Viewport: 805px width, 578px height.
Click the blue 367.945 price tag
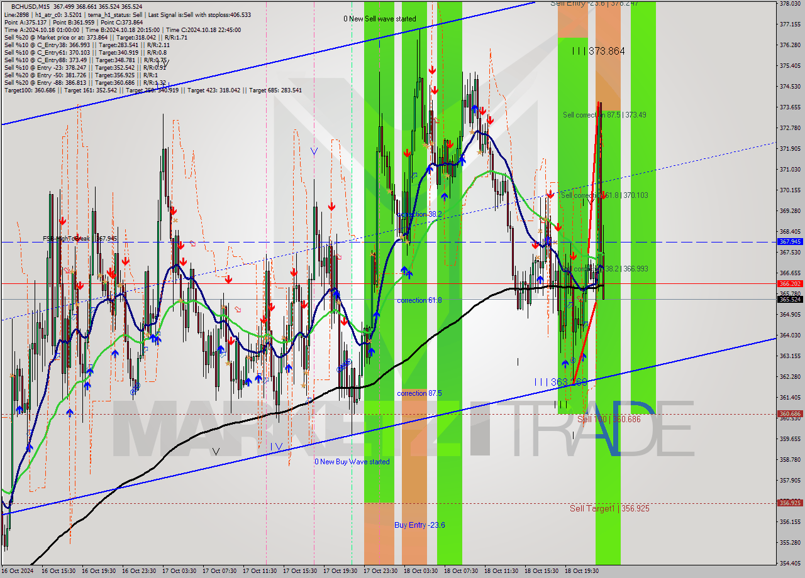coord(790,241)
